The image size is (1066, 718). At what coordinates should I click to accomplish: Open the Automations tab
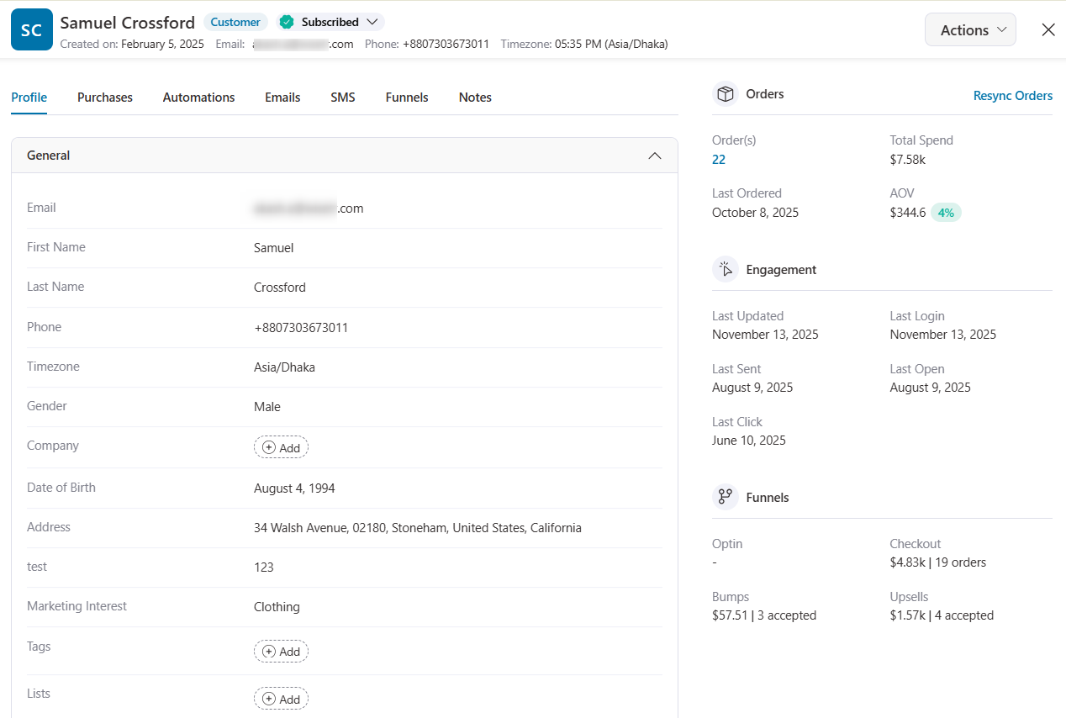[x=198, y=97]
